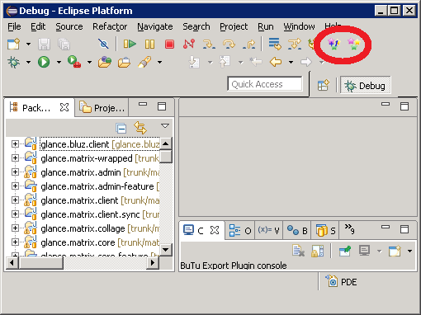
Task: Open the Refactor menu
Action: pyautogui.click(x=110, y=26)
